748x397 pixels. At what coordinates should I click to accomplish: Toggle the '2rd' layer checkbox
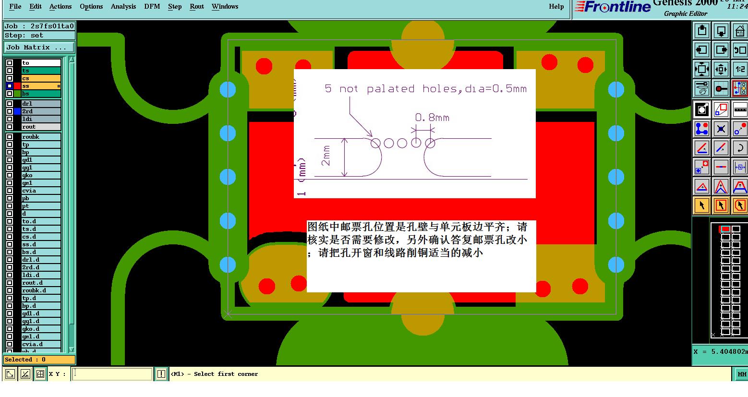pyautogui.click(x=10, y=111)
